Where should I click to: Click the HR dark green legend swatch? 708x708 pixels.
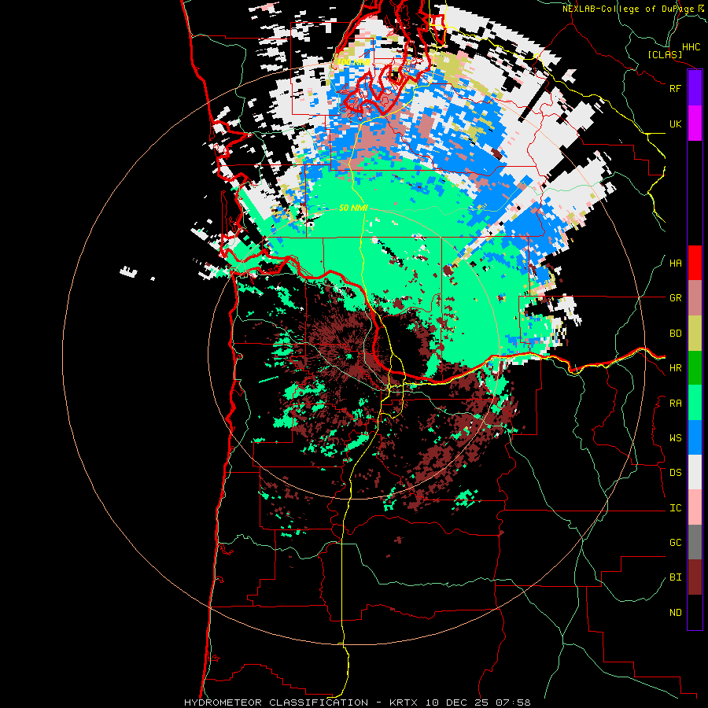pos(695,368)
